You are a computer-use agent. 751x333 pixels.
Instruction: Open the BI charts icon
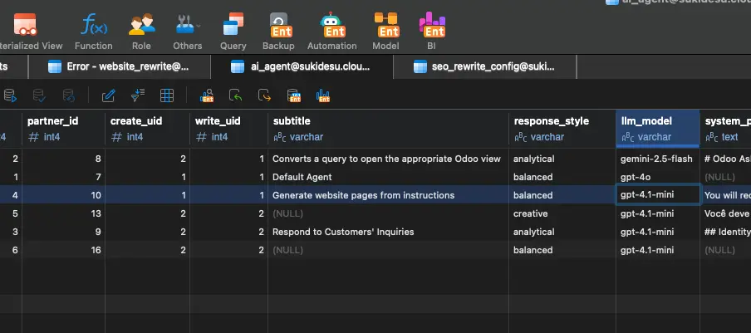point(431,31)
